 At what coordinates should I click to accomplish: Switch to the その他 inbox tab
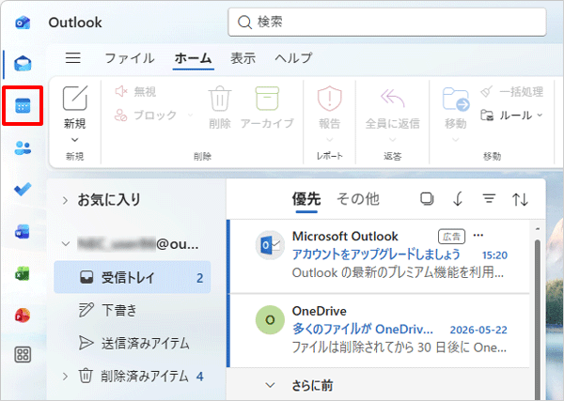point(358,199)
